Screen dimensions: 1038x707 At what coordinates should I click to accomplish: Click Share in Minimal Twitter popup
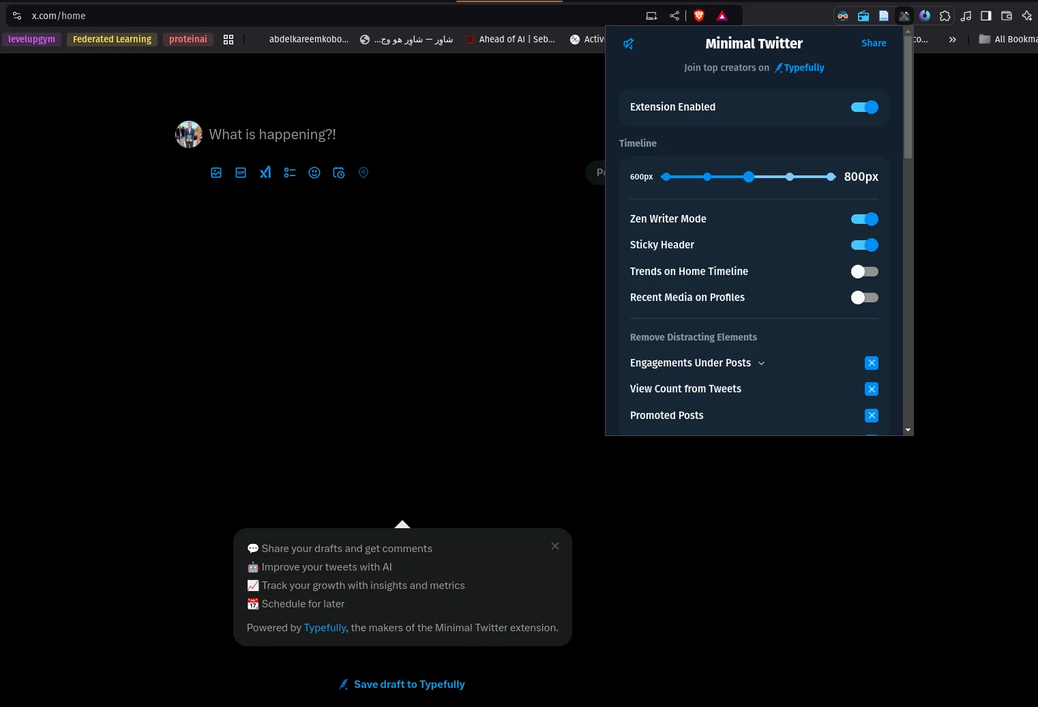tap(874, 43)
